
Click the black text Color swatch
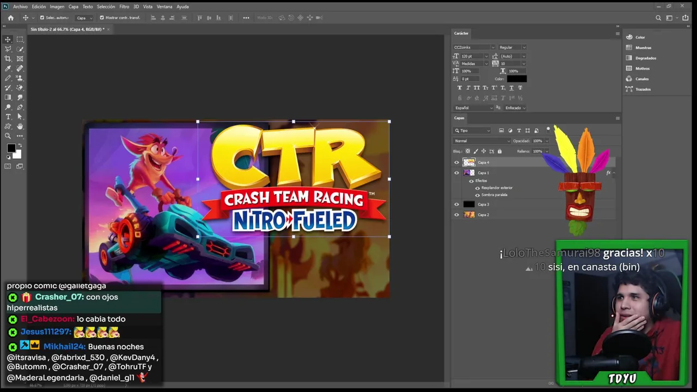click(517, 79)
